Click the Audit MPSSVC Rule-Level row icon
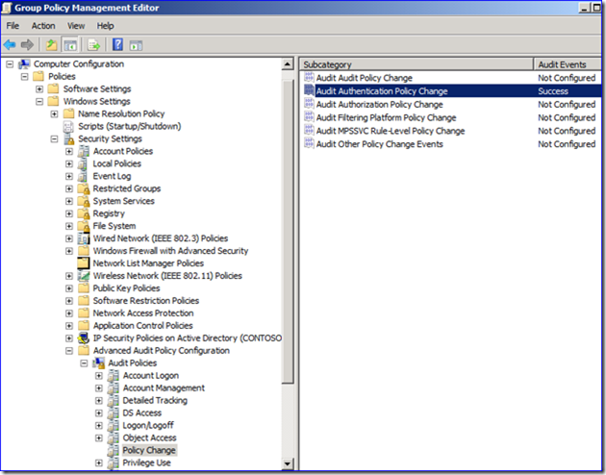The width and height of the screenshot is (606, 475). 309,131
